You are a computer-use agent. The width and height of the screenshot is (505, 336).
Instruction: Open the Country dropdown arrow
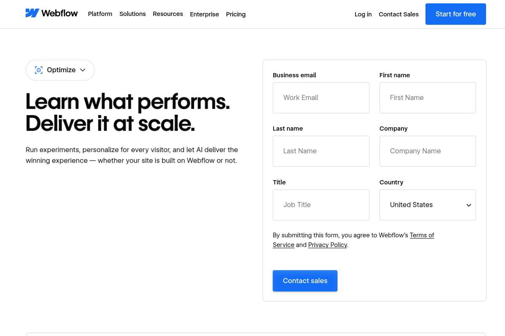[x=468, y=205]
